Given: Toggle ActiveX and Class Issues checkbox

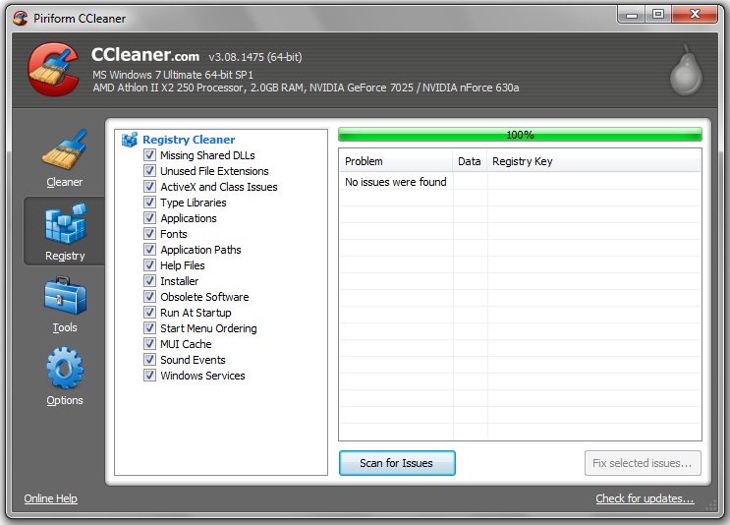Looking at the screenshot, I should [x=149, y=187].
